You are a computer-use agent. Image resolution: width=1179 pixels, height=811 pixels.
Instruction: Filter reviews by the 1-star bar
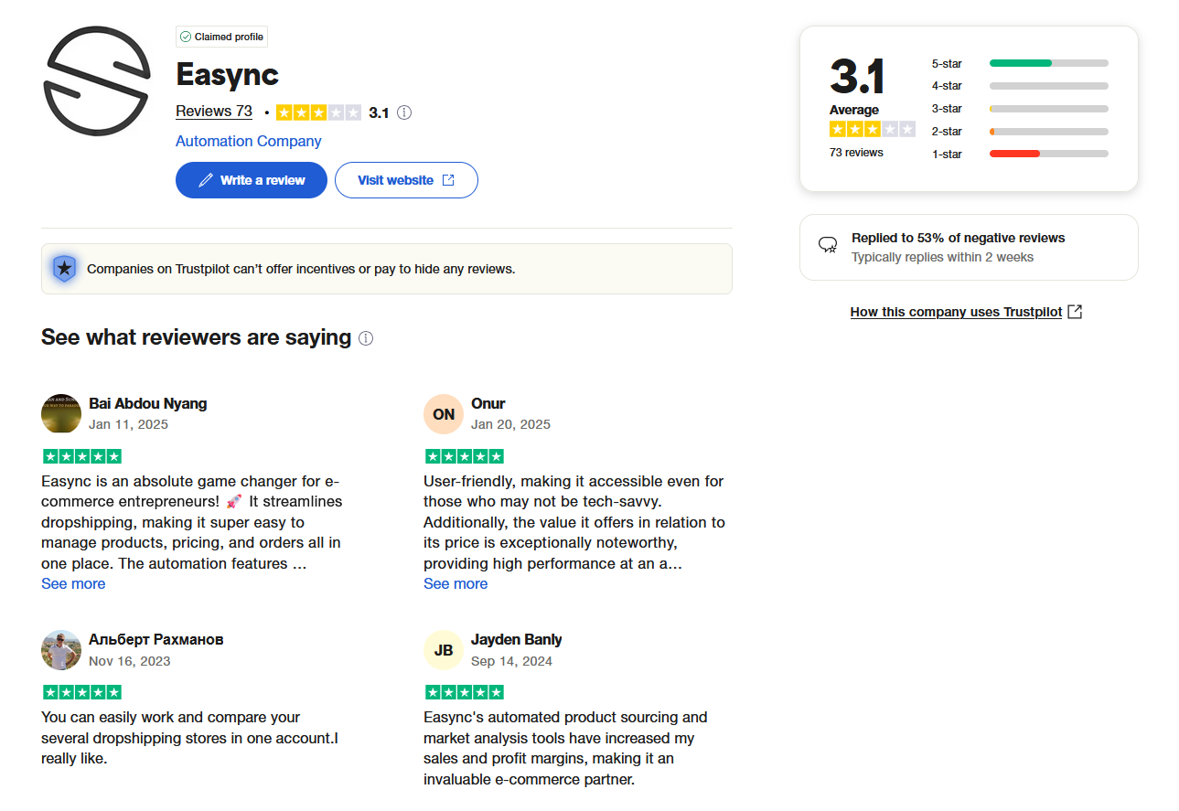pos(1049,154)
